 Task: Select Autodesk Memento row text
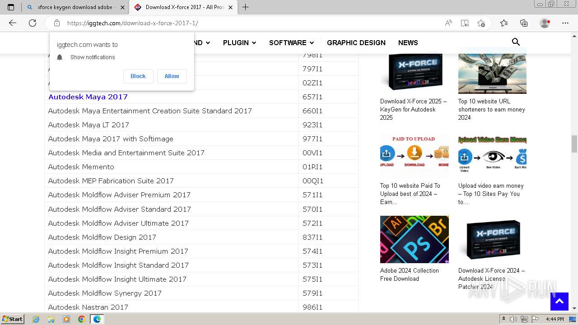[x=81, y=167]
